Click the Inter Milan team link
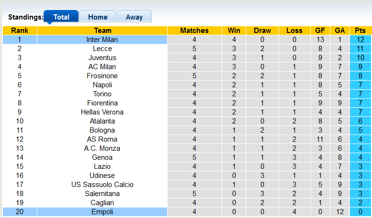 (102, 40)
